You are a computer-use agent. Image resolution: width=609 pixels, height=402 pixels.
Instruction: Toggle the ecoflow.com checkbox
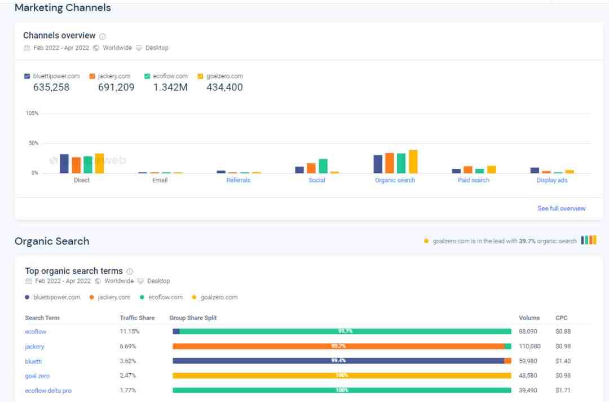click(147, 76)
